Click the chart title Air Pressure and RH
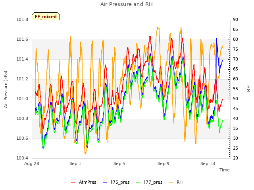This screenshot has height=190, width=254. pos(127,4)
